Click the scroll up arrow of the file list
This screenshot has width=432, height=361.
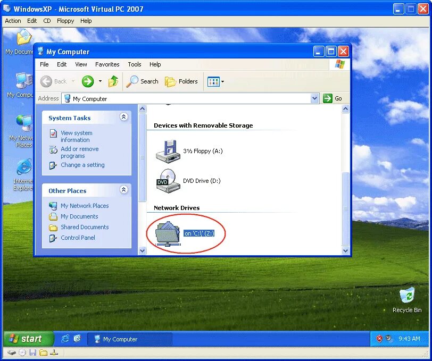coord(345,109)
